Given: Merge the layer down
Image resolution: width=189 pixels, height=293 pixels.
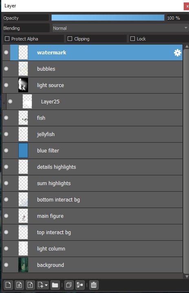Looking at the screenshot, I should tap(80, 285).
